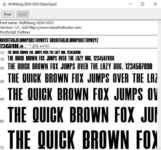Maximize the Wolfsburg font window
Image resolution: width=161 pixels, height=150 pixels.
tap(143, 4)
